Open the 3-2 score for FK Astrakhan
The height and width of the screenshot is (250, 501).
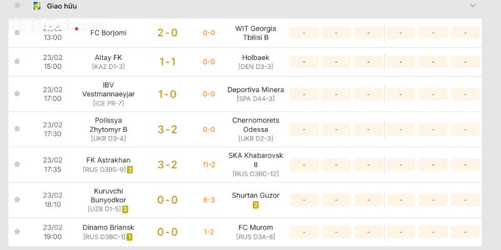pyautogui.click(x=167, y=164)
